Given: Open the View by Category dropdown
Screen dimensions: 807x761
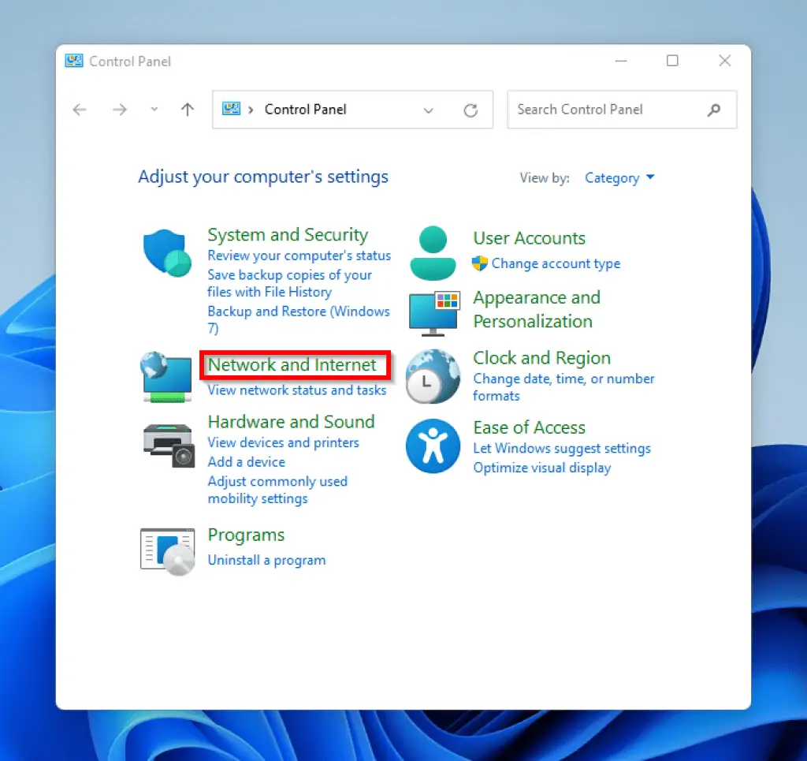Looking at the screenshot, I should [619, 178].
